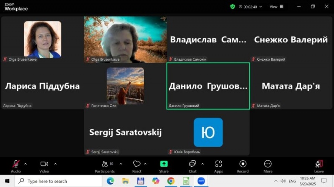Expand the audio options chevron
The image size is (334, 187).
pos(25,164)
